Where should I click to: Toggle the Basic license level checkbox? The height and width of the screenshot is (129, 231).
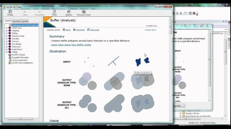tap(64, 30)
